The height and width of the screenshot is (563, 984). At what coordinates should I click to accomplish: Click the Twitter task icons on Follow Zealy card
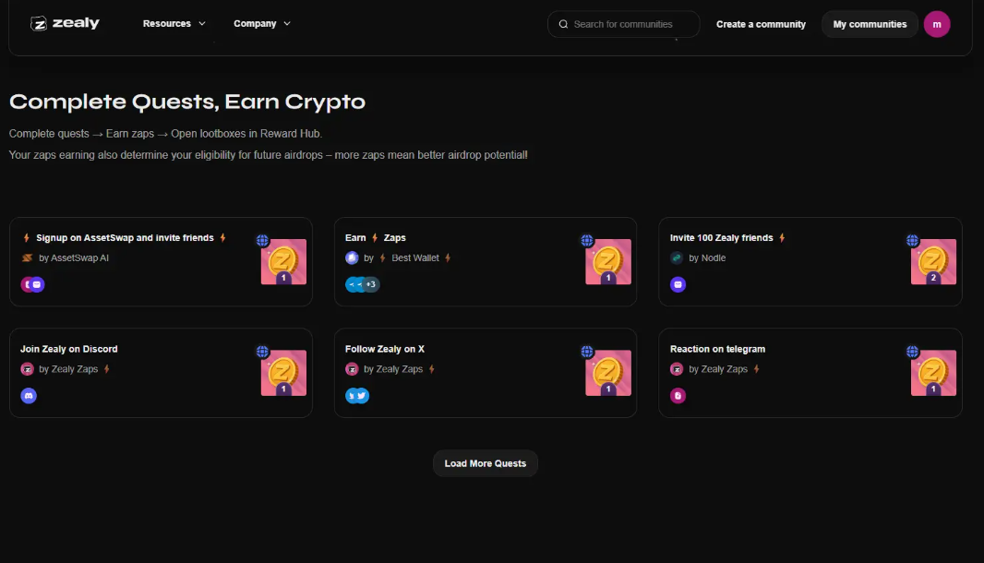click(x=357, y=395)
